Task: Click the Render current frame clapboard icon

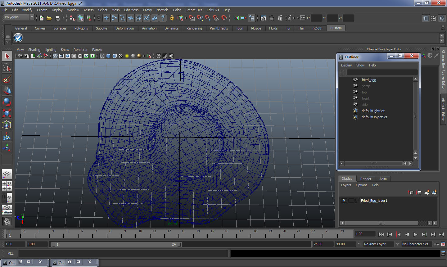Action: (272, 18)
